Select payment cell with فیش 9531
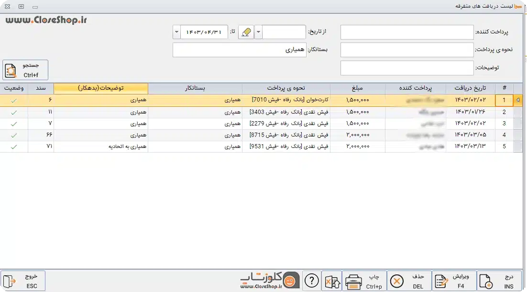The width and height of the screenshot is (527, 292). point(286,146)
